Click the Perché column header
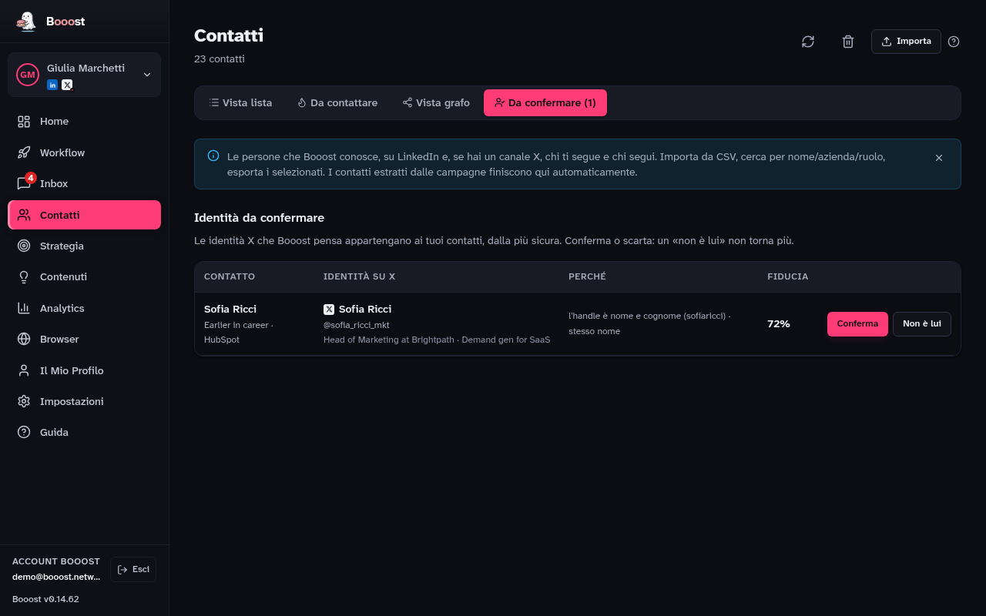 pos(587,276)
